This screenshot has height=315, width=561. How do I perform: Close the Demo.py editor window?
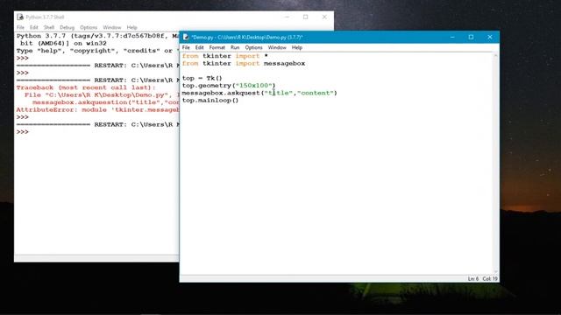(x=490, y=37)
